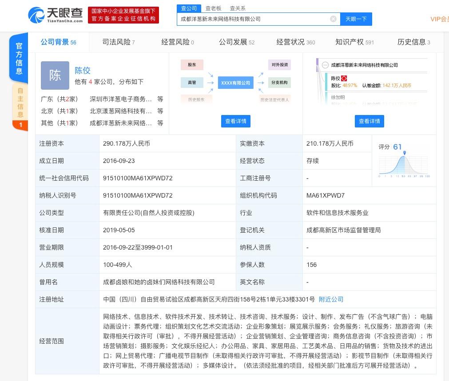This screenshot has width=449, height=381.
Task: Open 深圳市洋葱电子商务 company link
Action: point(120,99)
